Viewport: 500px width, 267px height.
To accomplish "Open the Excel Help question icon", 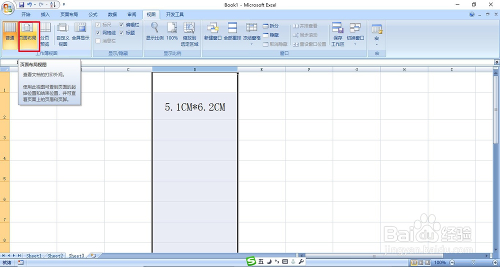I will click(x=472, y=14).
